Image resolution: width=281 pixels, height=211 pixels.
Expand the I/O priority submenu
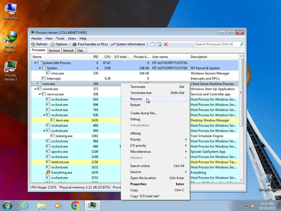pyautogui.click(x=155, y=146)
